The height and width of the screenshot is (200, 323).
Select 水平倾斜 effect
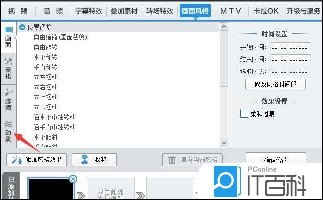[x=45, y=138]
